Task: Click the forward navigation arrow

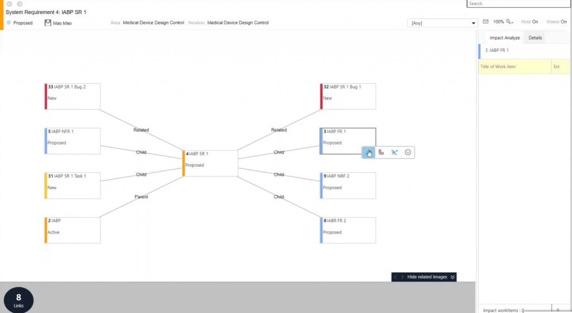Action: click(x=20, y=4)
